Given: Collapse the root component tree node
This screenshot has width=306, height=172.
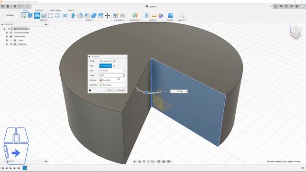Looking at the screenshot, I should [4, 29].
